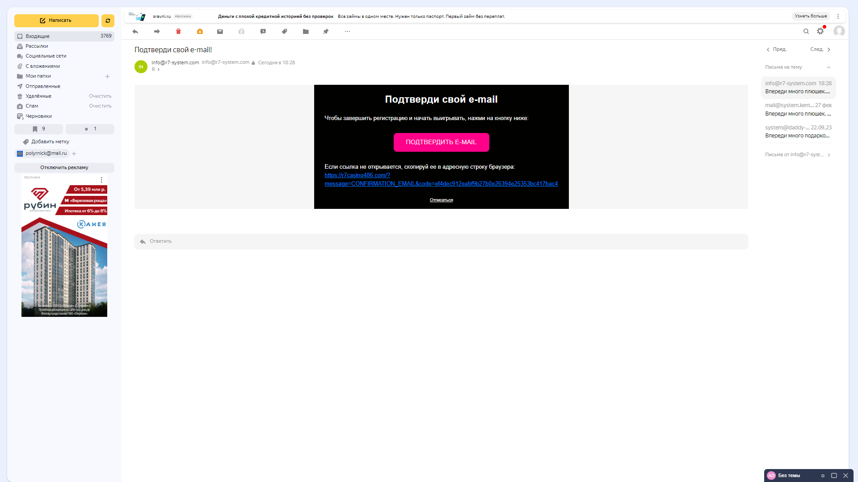Delete this email with red trash icon
The width and height of the screenshot is (858, 482).
178,32
